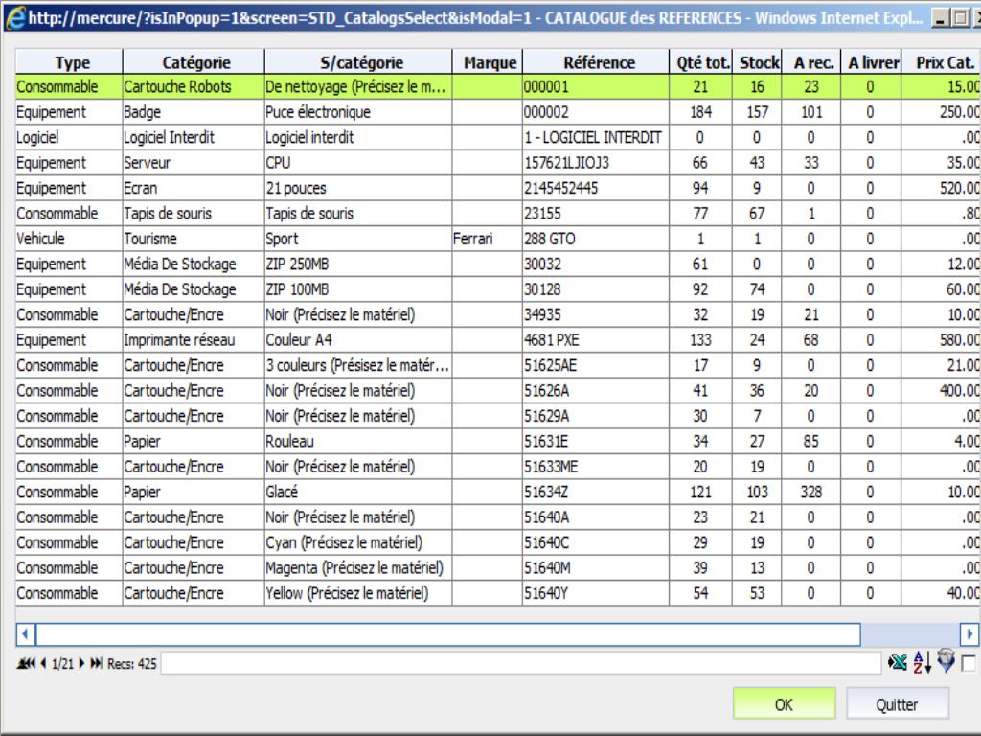Click reference 51629A
Viewport: 981px width, 736px height.
click(x=596, y=416)
